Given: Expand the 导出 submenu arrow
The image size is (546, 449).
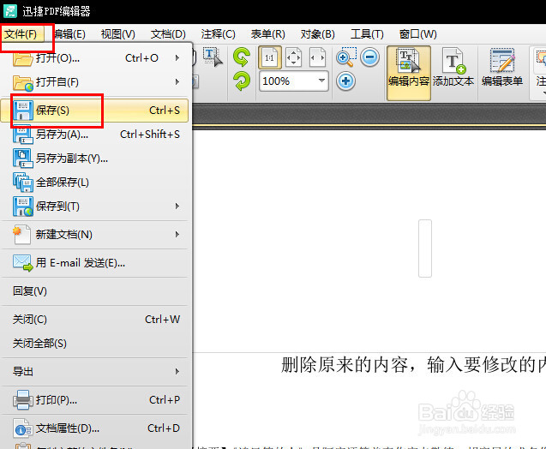Looking at the screenshot, I should [177, 372].
